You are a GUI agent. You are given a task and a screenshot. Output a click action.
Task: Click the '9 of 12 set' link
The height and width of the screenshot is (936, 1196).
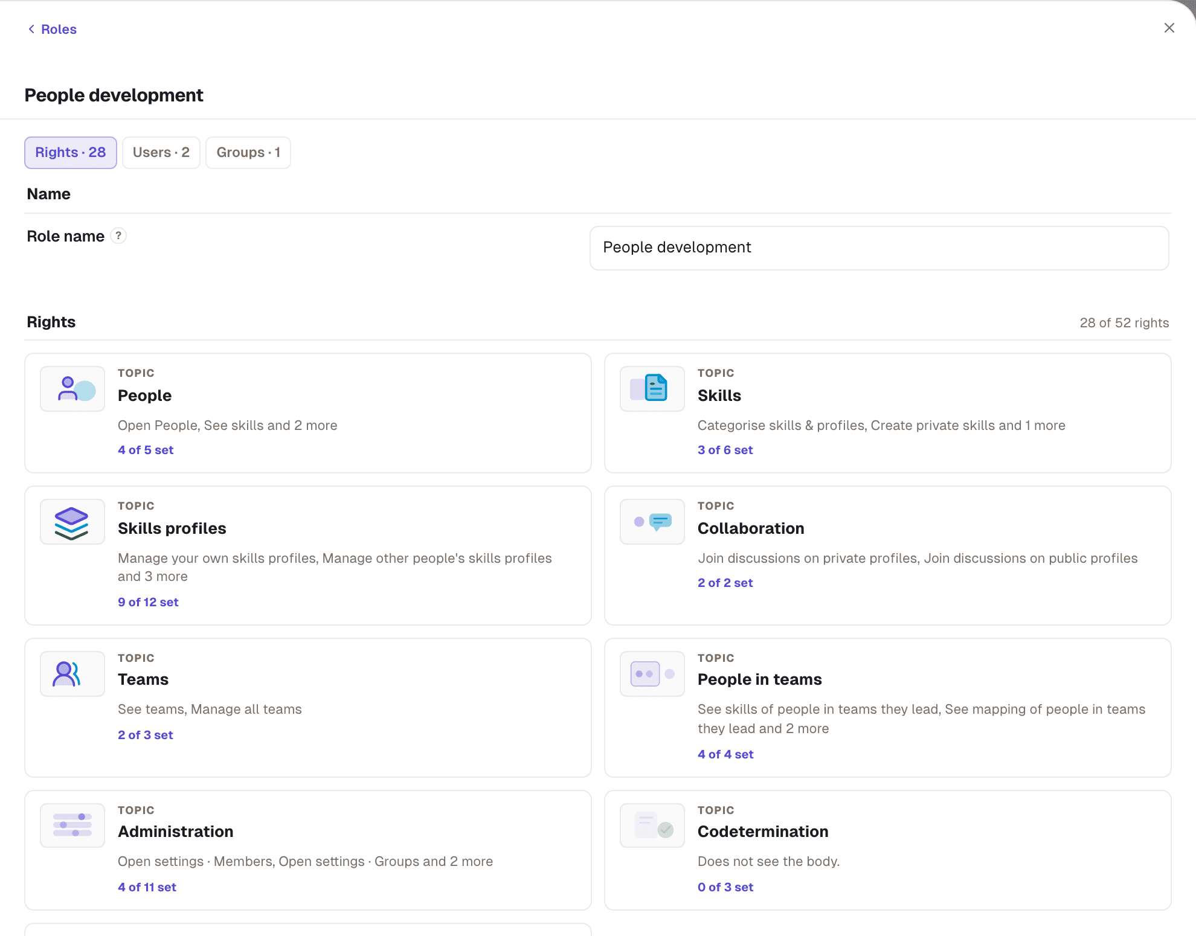click(x=148, y=602)
